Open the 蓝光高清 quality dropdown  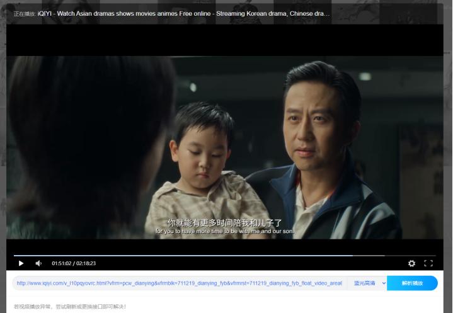point(367,283)
